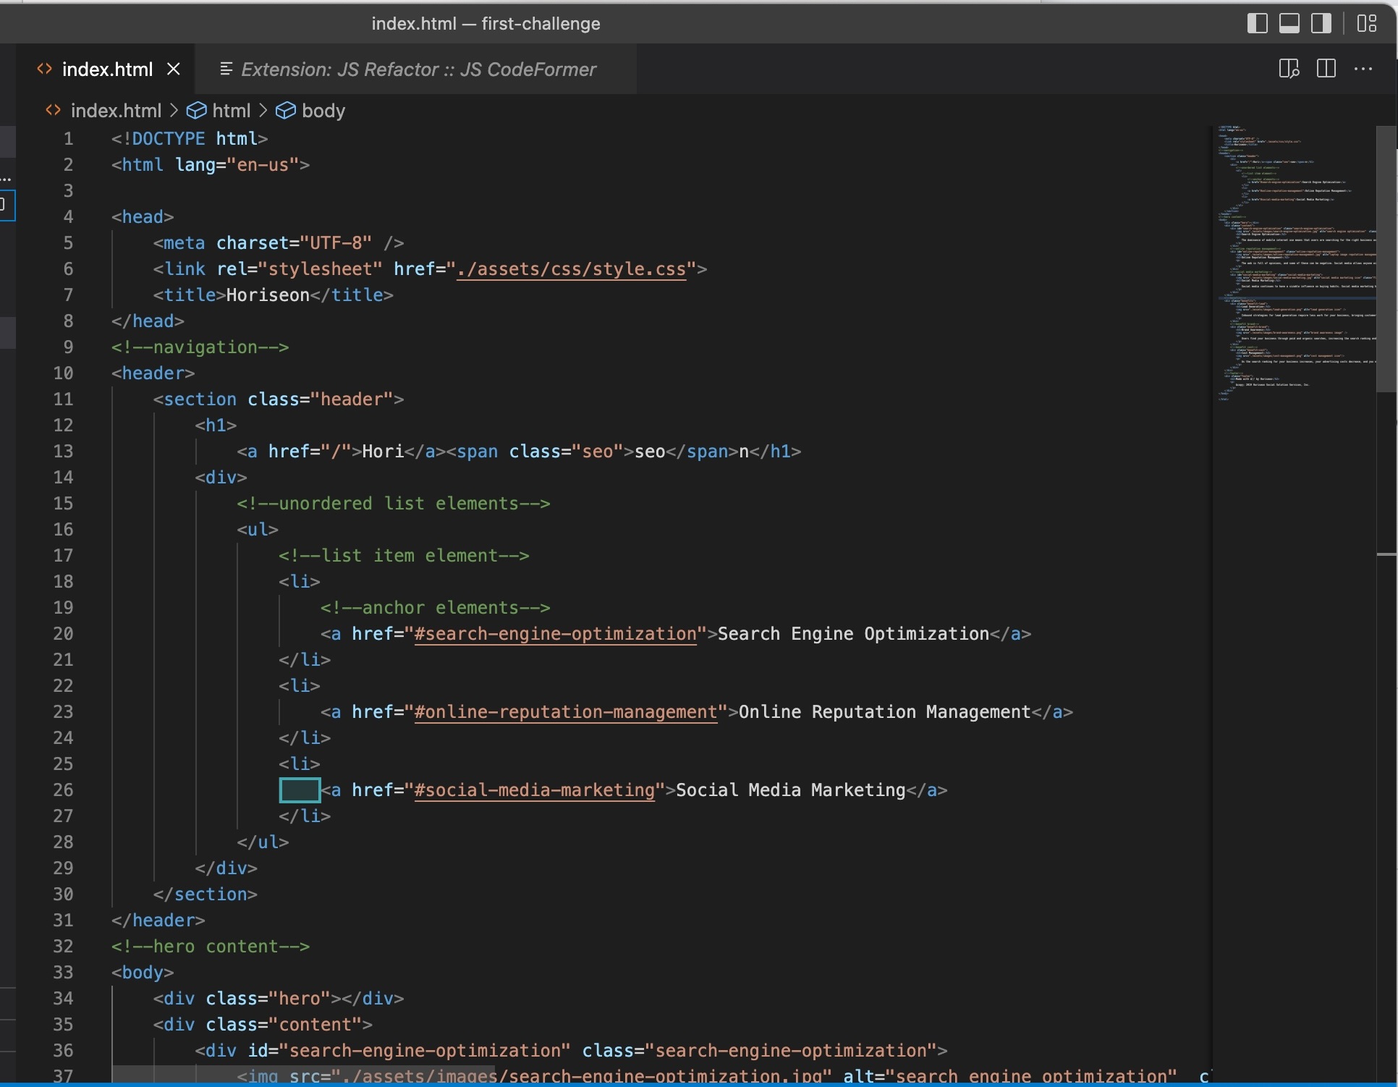The image size is (1398, 1087).
Task: Click the code file icon on the index.html tab
Action: [x=43, y=69]
